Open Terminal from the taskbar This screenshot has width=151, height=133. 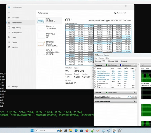coord(65,130)
